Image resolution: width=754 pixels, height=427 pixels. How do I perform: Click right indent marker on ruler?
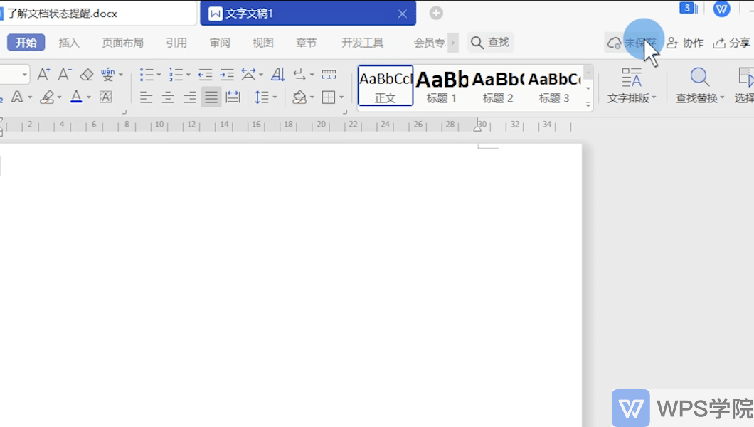tap(477, 127)
